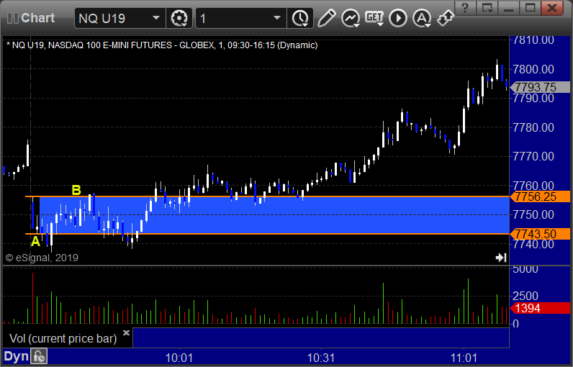Open the alerts 'A' circle icon
Screen dimensions: 573x367
click(422, 18)
